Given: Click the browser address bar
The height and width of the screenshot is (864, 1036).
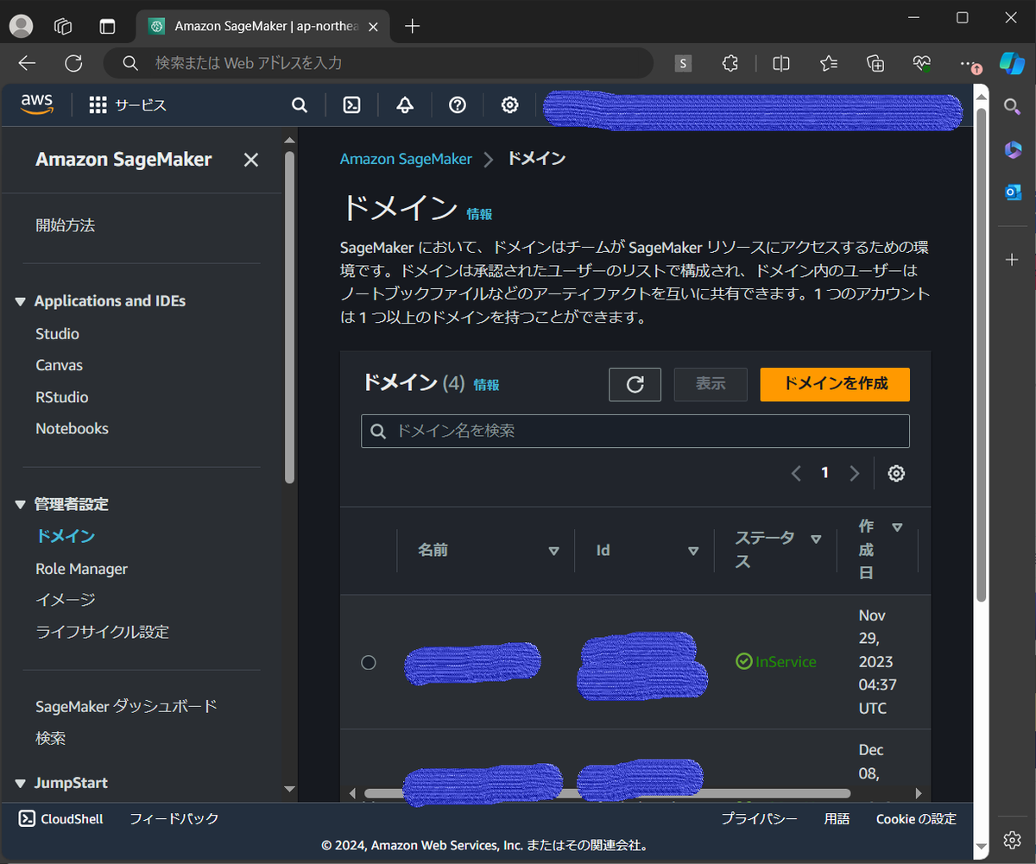Looking at the screenshot, I should point(378,63).
